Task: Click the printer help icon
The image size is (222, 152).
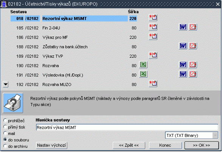Action: click(x=13, y=103)
